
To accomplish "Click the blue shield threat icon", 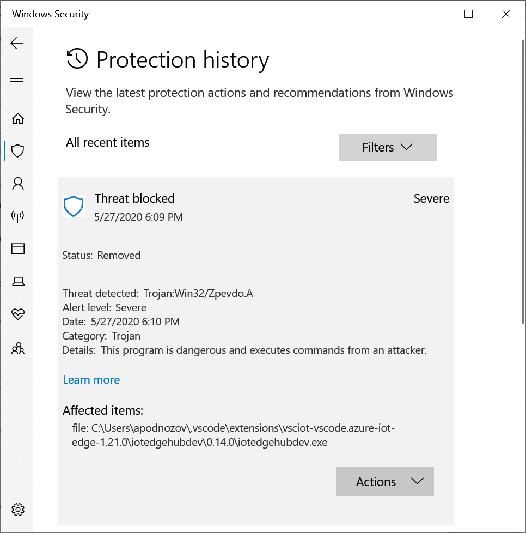I will pyautogui.click(x=74, y=207).
